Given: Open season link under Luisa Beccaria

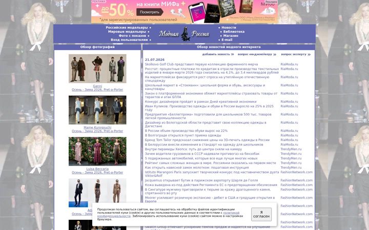Looking at the screenshot, I should tap(97, 172).
